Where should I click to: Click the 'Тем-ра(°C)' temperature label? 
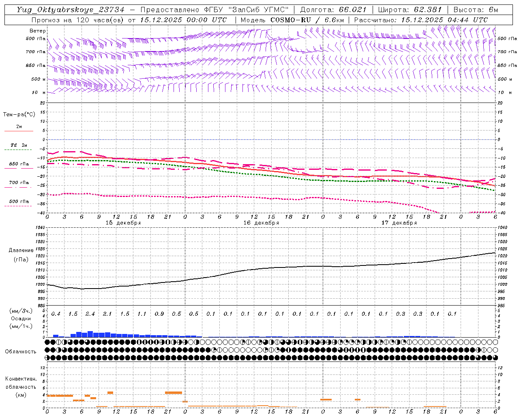tap(19, 115)
